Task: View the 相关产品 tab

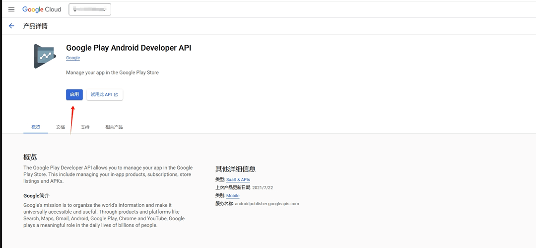Action: pyautogui.click(x=114, y=127)
